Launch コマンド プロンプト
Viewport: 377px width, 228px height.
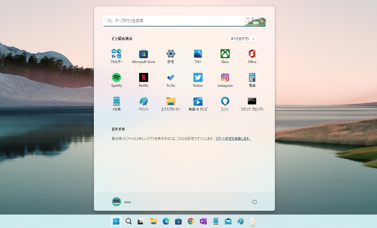[x=252, y=104]
